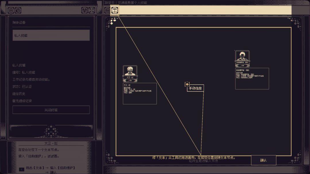This screenshot has width=310, height=174.
Task: Click the clipboard icon in left panel header
Action: pos(18,10)
